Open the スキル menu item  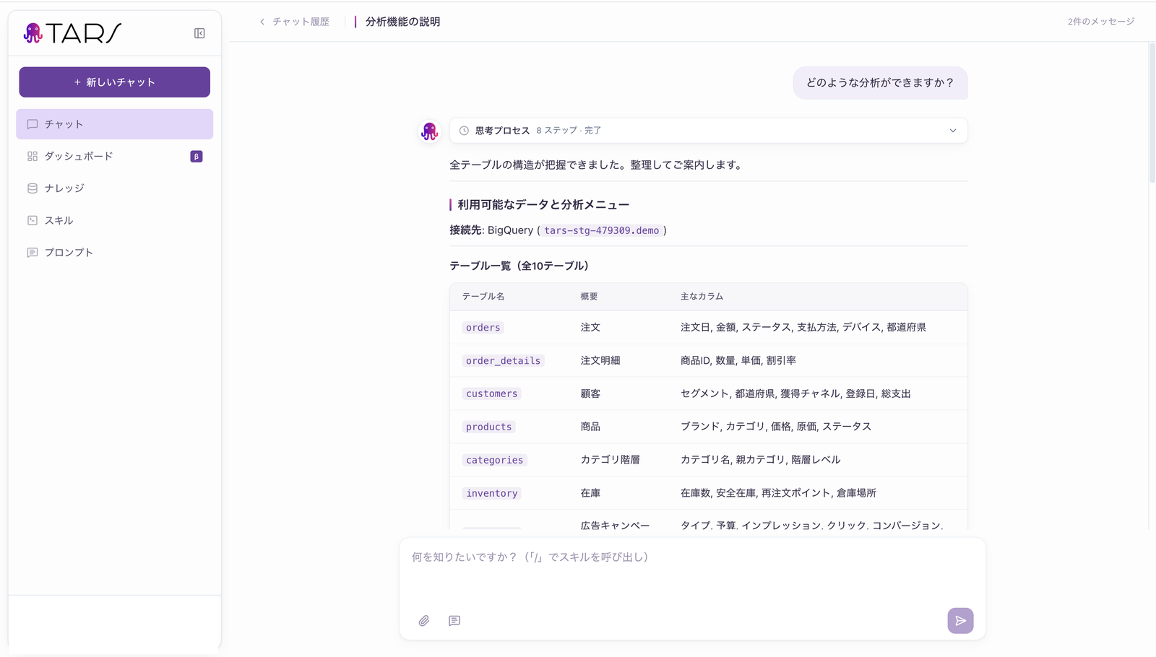click(114, 220)
